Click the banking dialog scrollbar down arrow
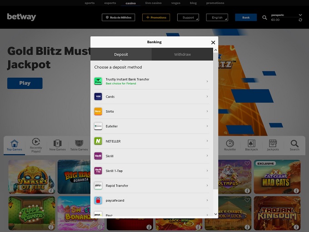The width and height of the screenshot is (309, 232). coord(215,214)
